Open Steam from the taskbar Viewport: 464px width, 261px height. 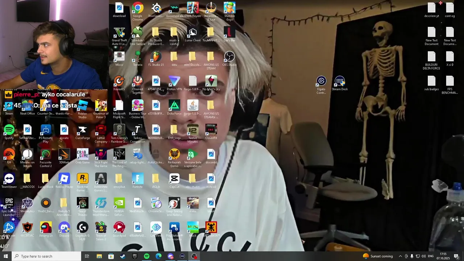pos(123,256)
